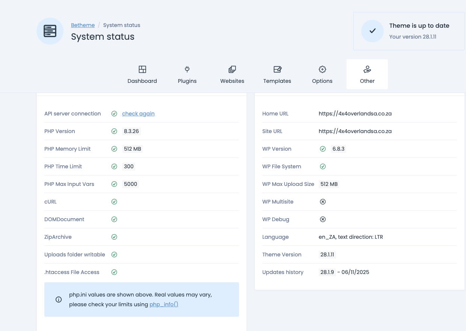Click the WP Multisite cross icon

[x=322, y=202]
